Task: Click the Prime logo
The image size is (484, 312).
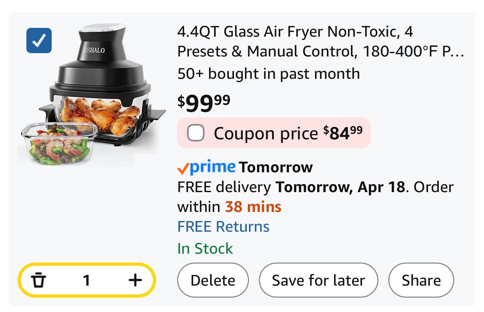Action: point(213,167)
